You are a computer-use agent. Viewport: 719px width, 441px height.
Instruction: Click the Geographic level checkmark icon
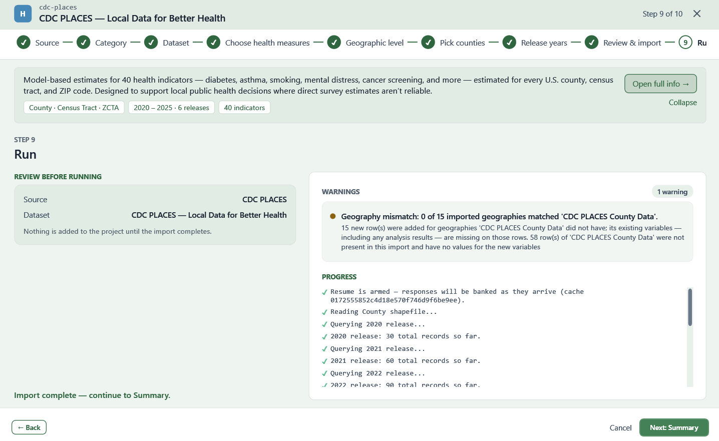coord(334,43)
